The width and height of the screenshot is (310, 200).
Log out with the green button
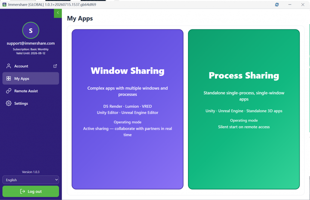pos(31,191)
